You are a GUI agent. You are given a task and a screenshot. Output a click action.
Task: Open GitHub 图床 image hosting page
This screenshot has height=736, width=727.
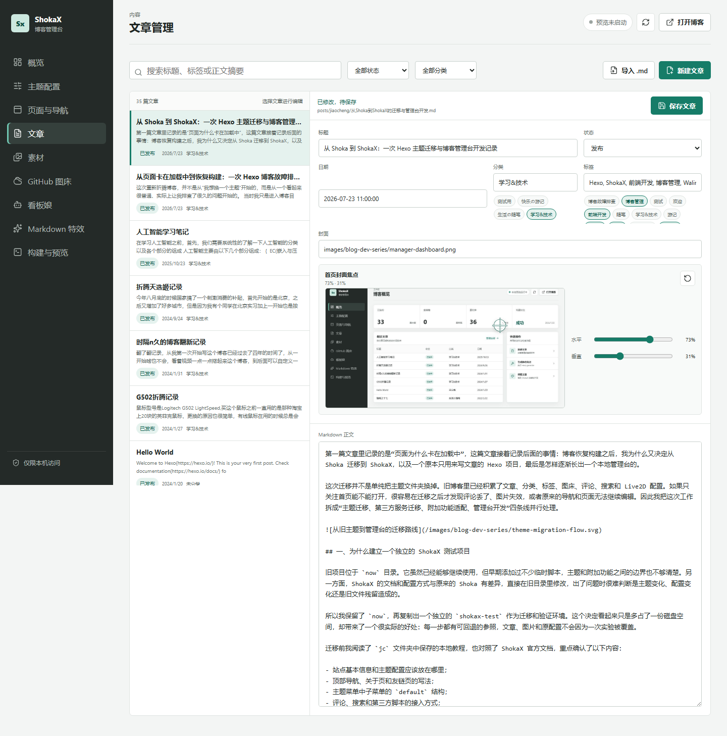coord(57,181)
